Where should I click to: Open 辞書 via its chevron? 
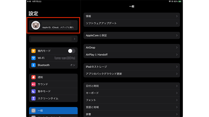tap(177, 114)
